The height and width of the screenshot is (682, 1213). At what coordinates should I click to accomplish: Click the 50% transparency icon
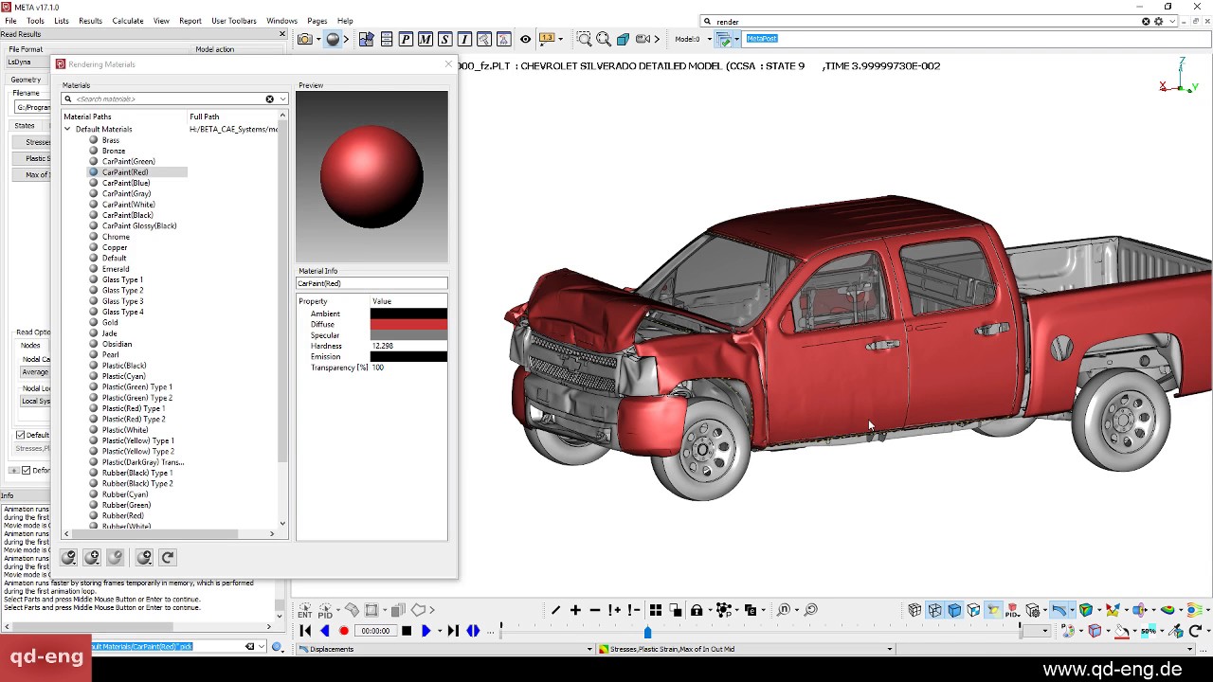[x=1148, y=631]
